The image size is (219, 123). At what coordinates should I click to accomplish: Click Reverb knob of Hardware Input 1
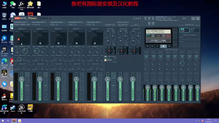tap(19, 60)
